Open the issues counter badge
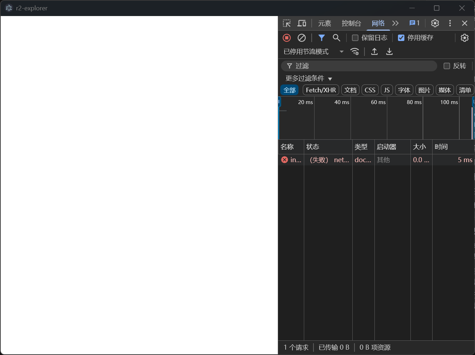The width and height of the screenshot is (475, 355). 414,23
